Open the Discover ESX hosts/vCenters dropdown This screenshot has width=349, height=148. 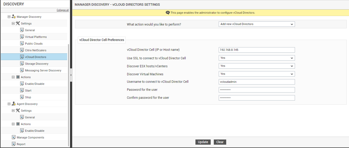point(257,66)
